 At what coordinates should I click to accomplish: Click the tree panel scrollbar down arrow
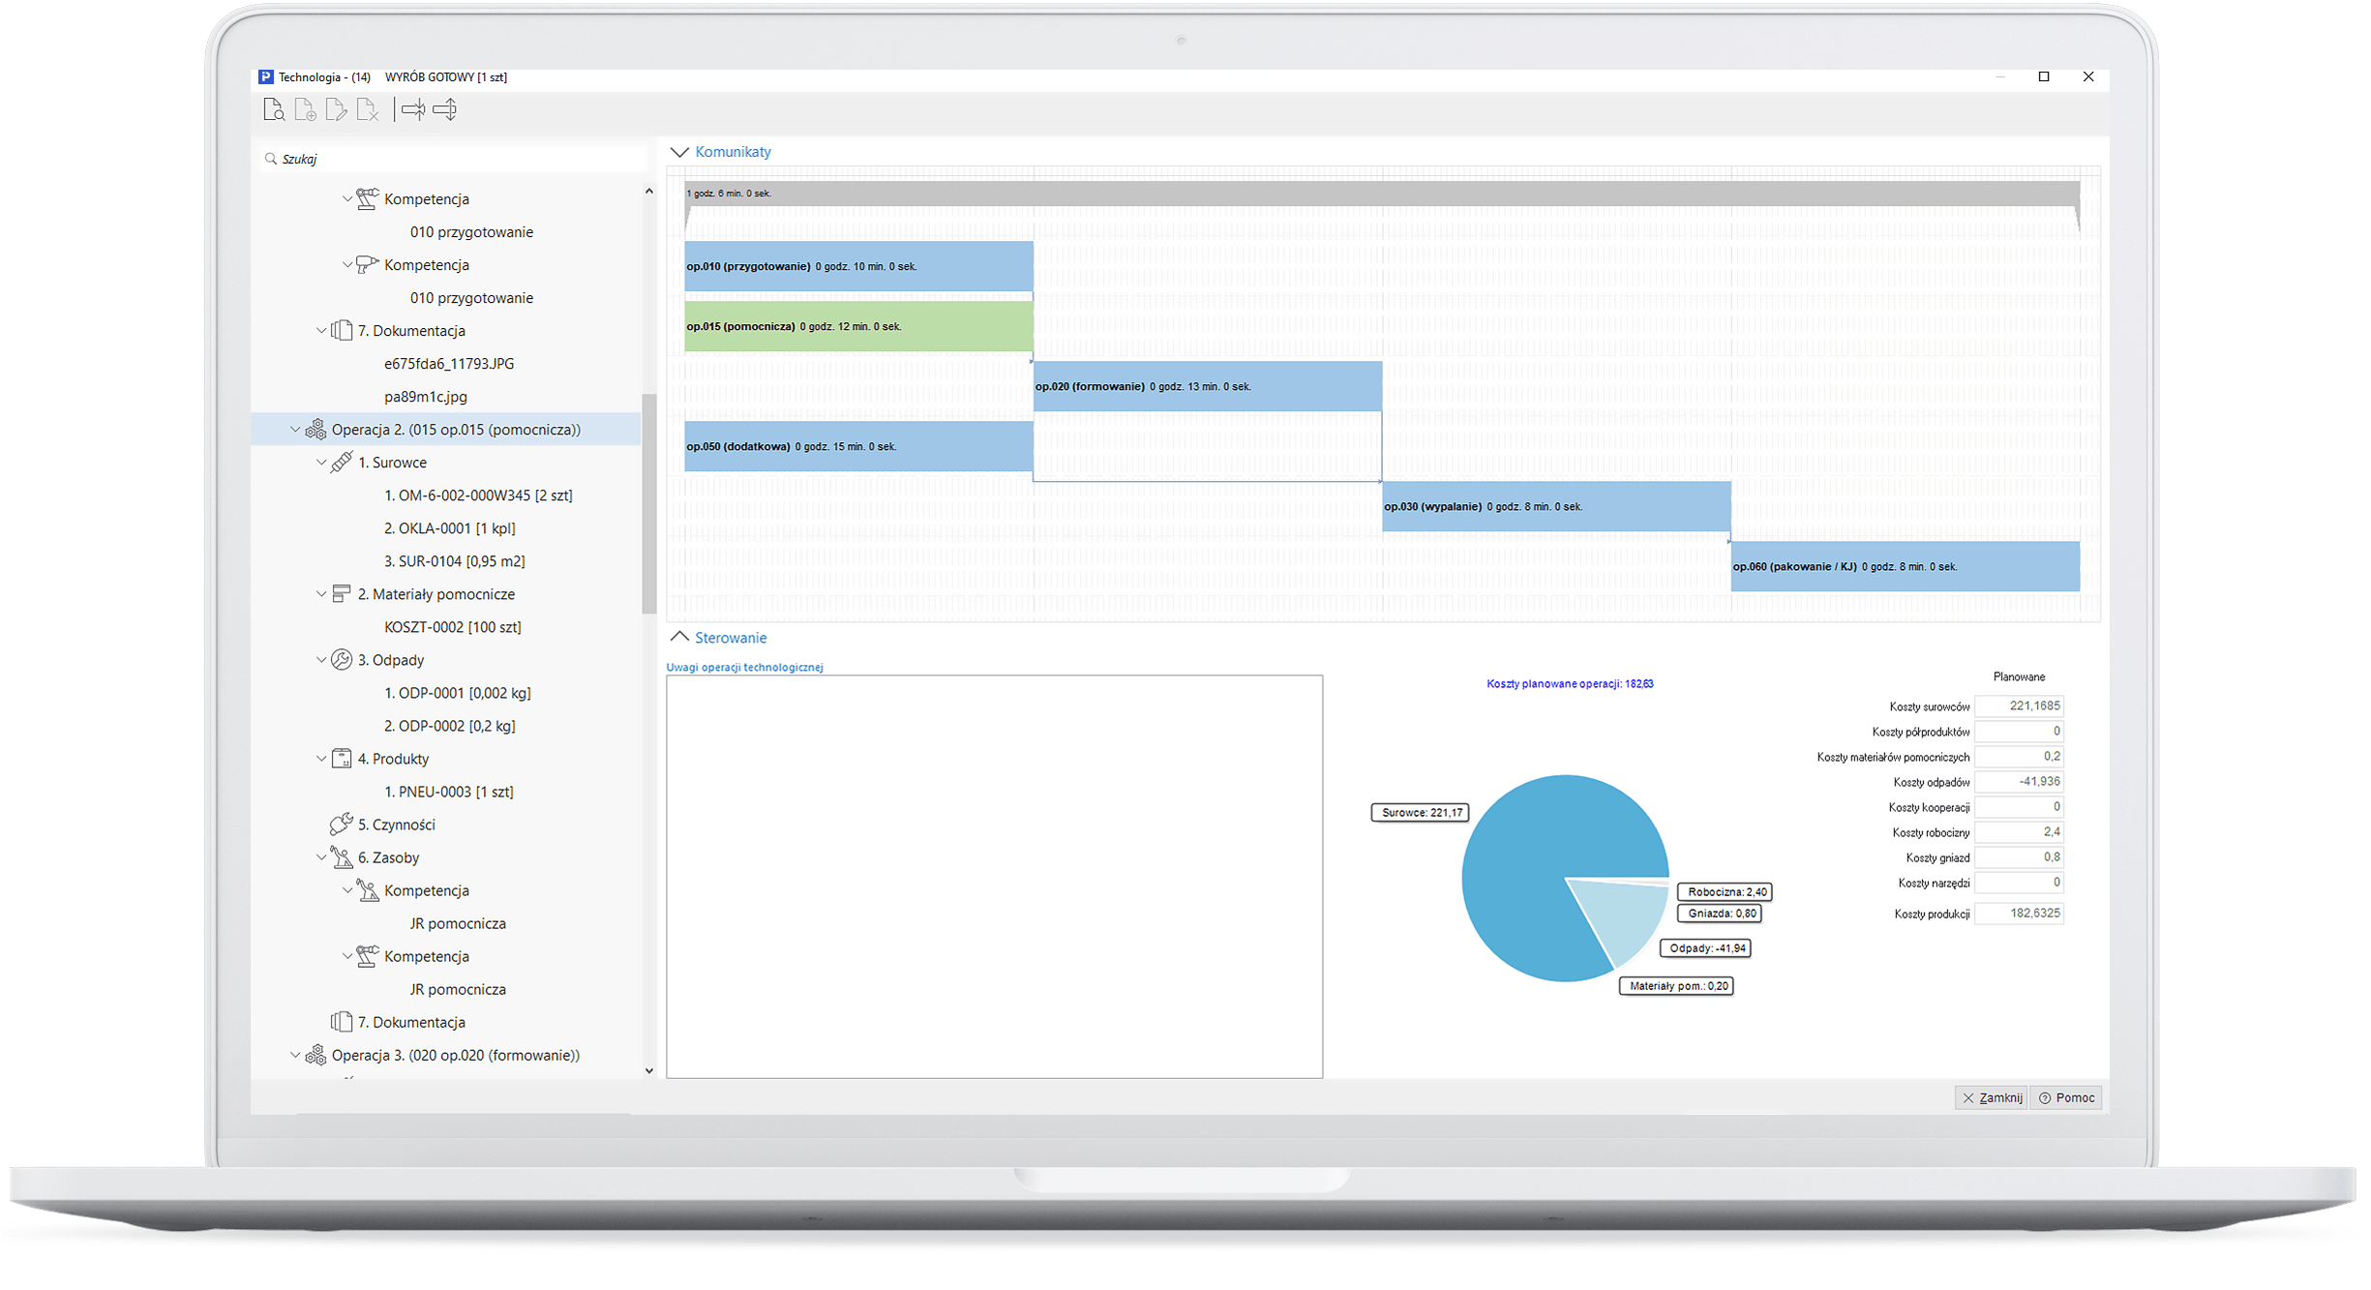[x=649, y=1070]
